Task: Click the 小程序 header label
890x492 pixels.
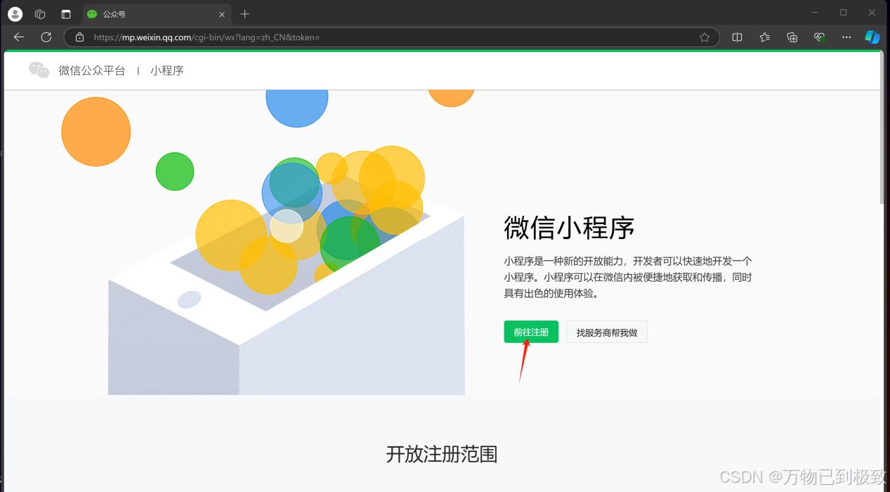Action: pyautogui.click(x=167, y=70)
